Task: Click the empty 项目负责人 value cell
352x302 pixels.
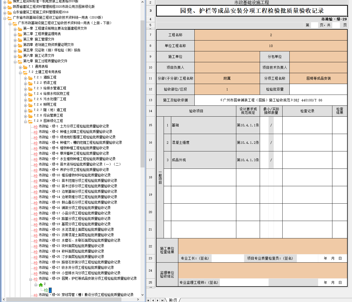Action: coord(227,67)
